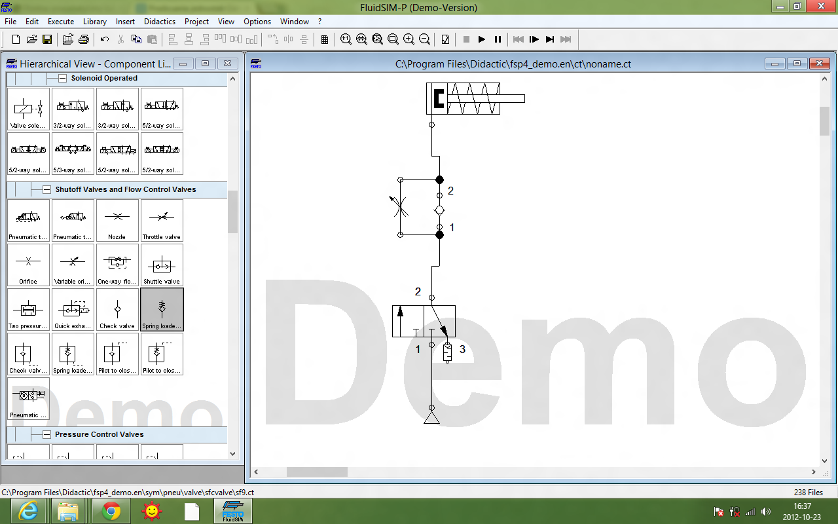
Task: Select the Variable orifice component
Action: point(73,265)
